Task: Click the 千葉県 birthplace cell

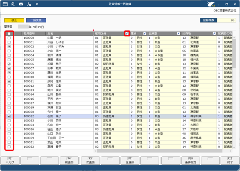Action: (203, 68)
